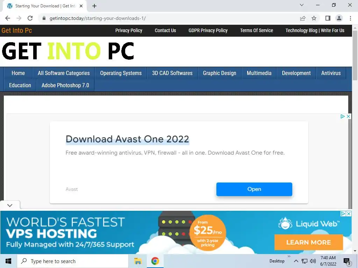The width and height of the screenshot is (358, 268).
Task: Show hidden tray icons arrow
Action: tap(296, 261)
